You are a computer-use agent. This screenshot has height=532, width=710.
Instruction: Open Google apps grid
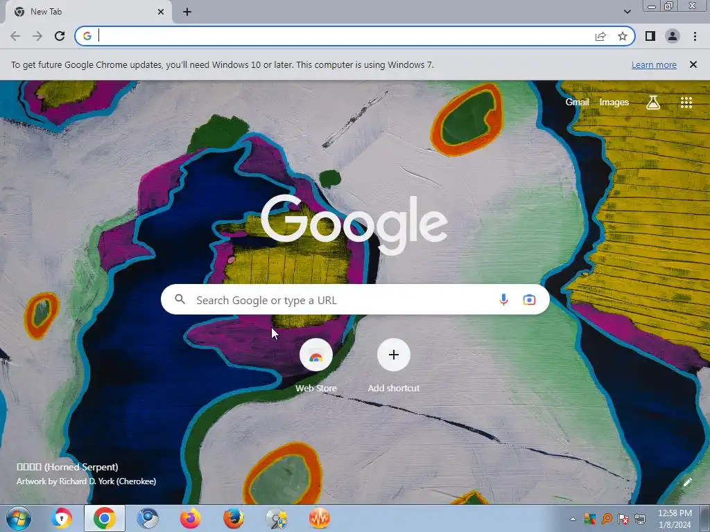686,103
